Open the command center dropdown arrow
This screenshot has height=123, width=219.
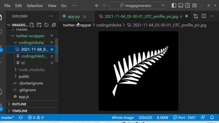coord(163,5)
